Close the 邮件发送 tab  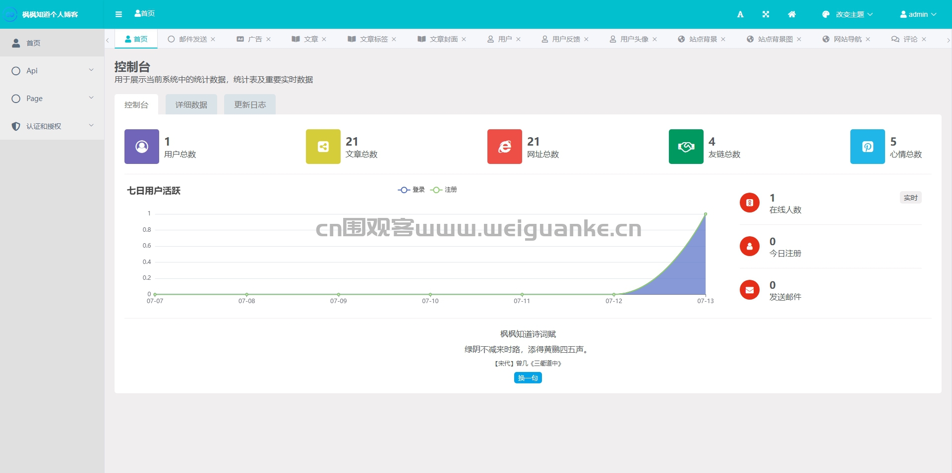coord(213,39)
